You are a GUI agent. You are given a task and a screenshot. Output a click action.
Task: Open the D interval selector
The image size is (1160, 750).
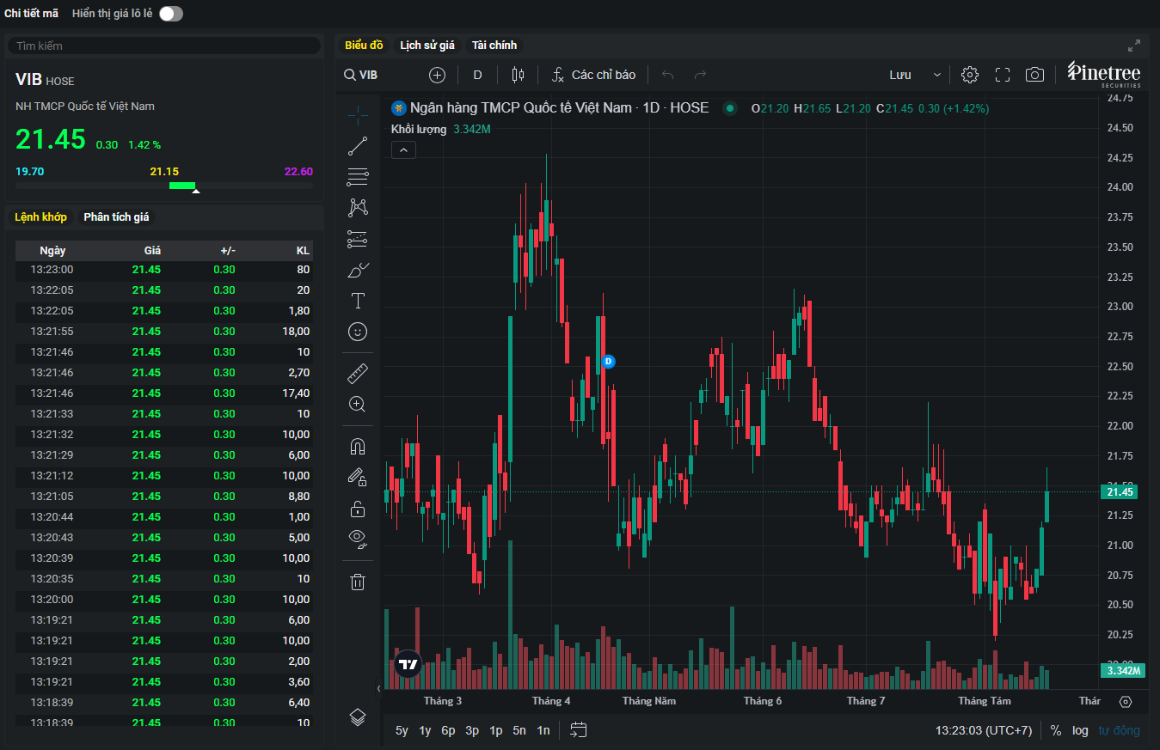(x=477, y=75)
